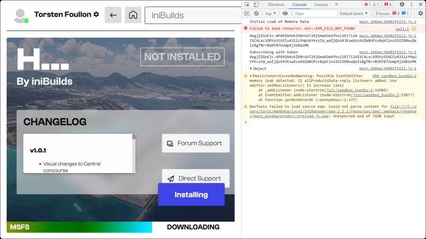This screenshot has width=426, height=239.
Task: Toggle the live expression eye icon
Action: point(285,14)
